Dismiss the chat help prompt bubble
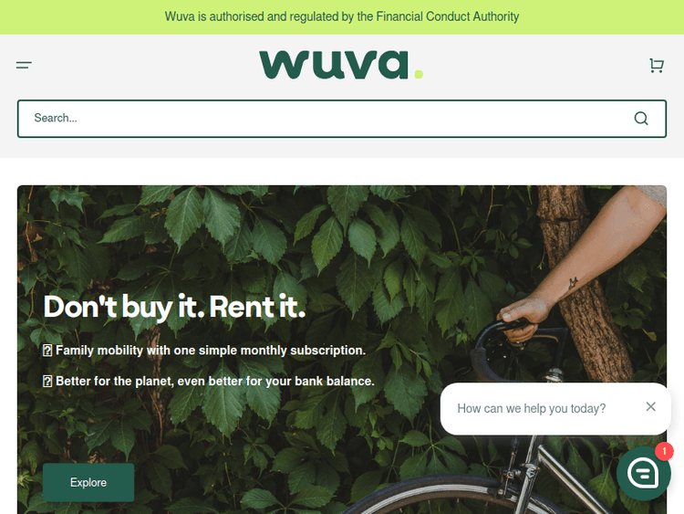The image size is (684, 514). [x=650, y=406]
